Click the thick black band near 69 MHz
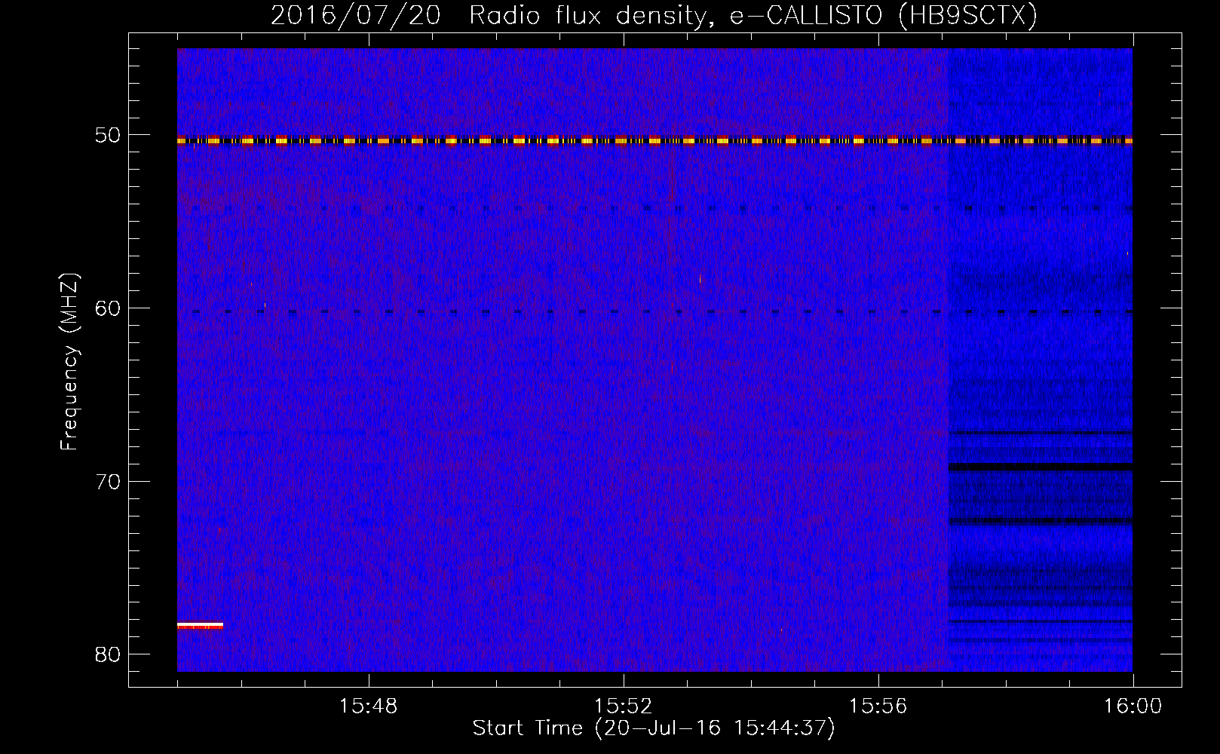This screenshot has width=1220, height=754. point(1040,467)
